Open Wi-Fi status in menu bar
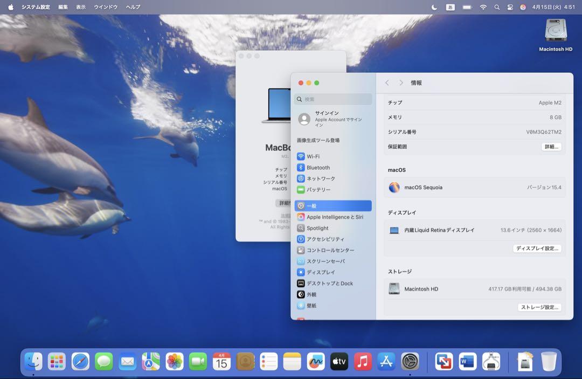Screen dimensions: 582x379 click(483, 7)
